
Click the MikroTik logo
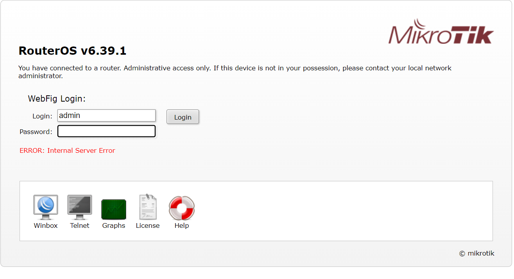441,31
